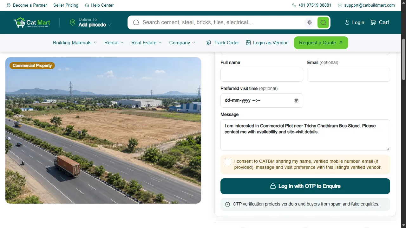The height and width of the screenshot is (228, 406).
Task: Click the Login as Vendor store icon
Action: [x=248, y=43]
